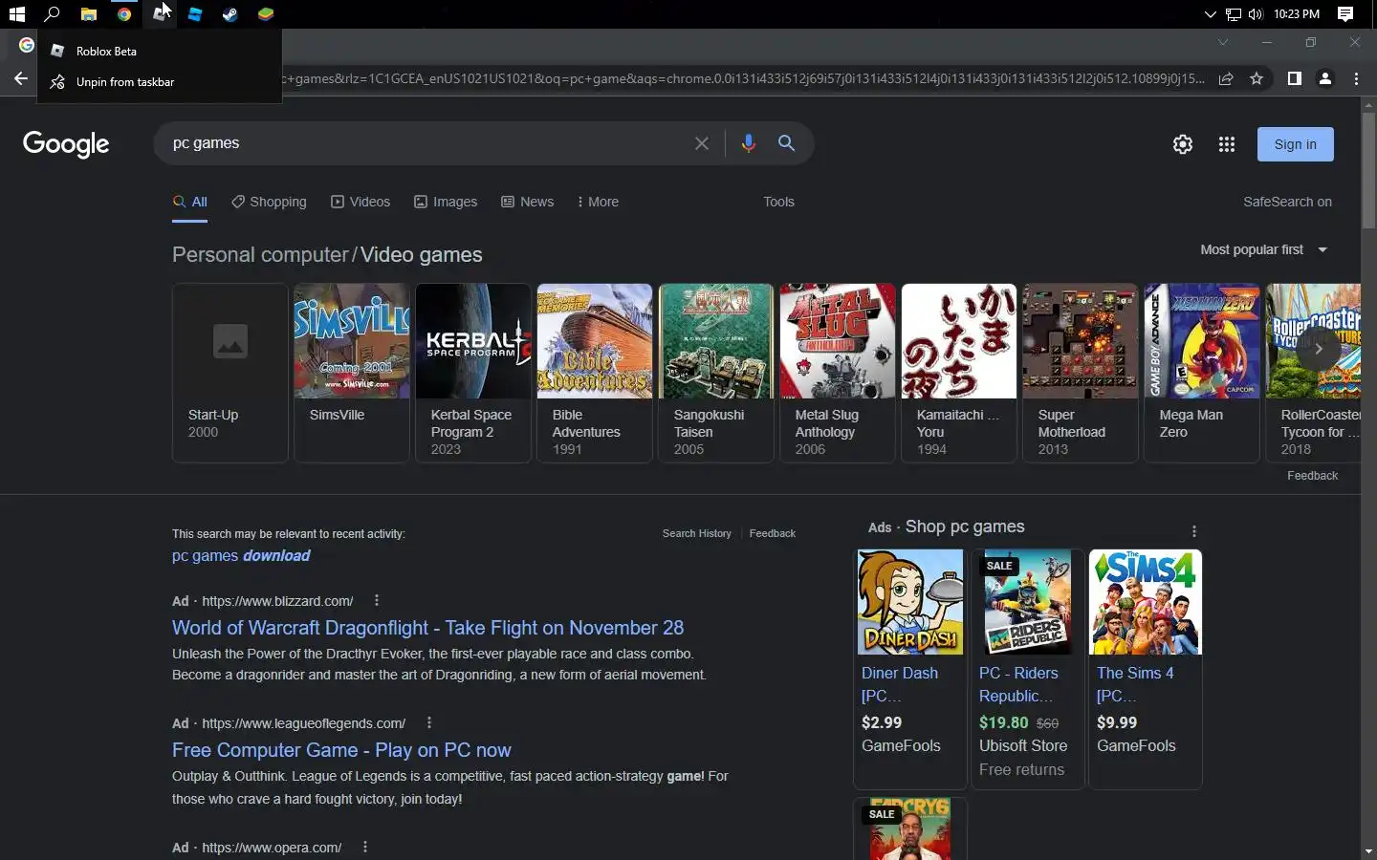Open the Kerbal Space Program 2 card

pyautogui.click(x=472, y=373)
